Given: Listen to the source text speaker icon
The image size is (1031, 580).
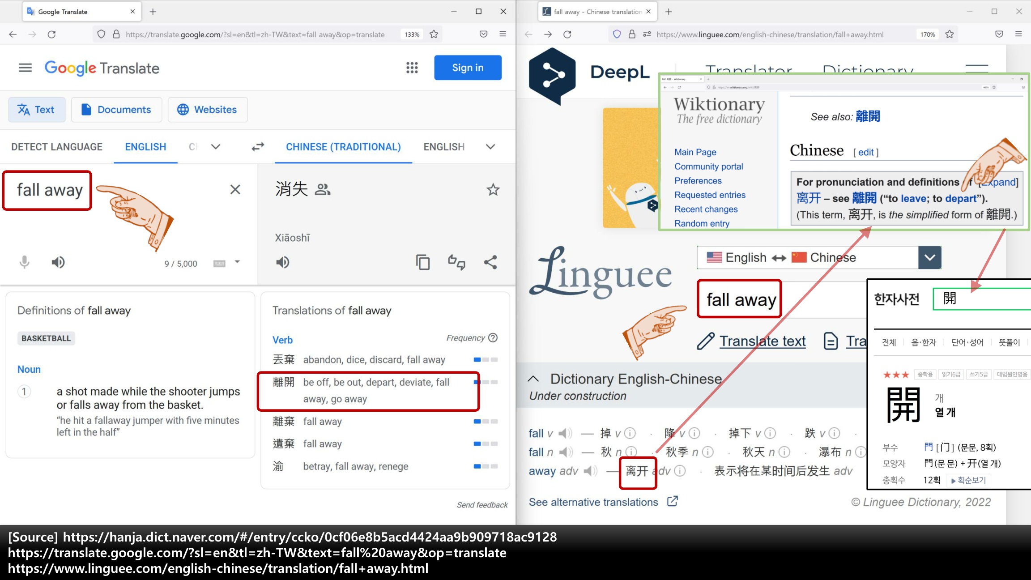Looking at the screenshot, I should [58, 262].
